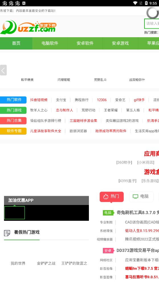
Task: Open 和平精英 in the carousel
Action: (27, 80)
